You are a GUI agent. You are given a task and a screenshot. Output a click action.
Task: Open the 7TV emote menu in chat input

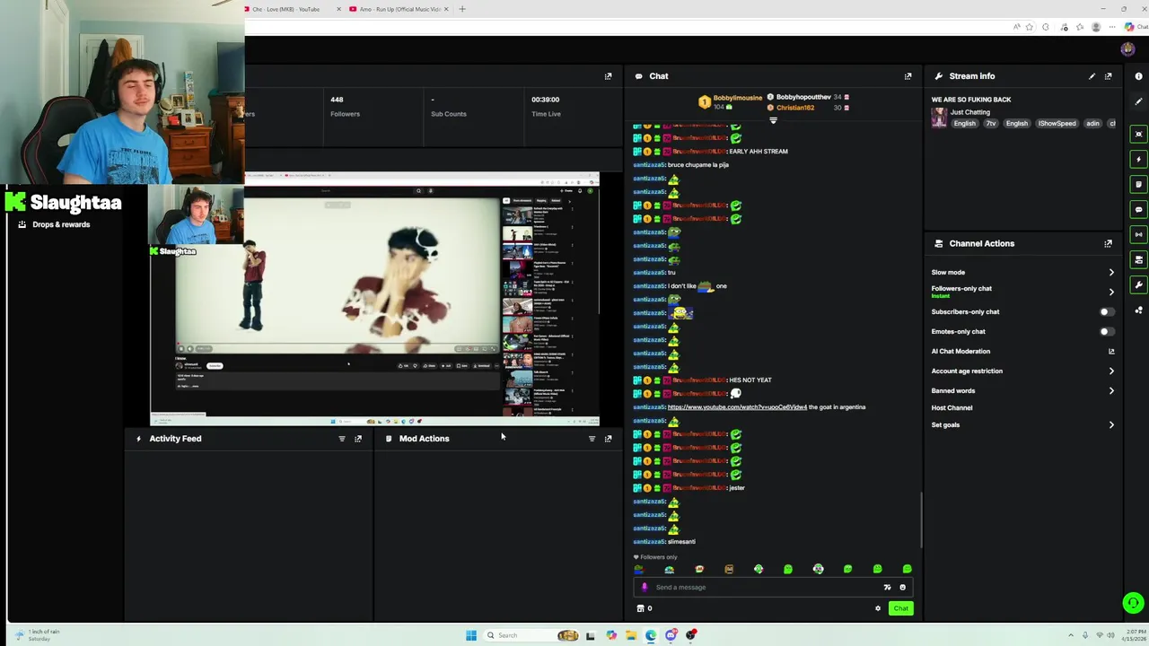coord(887,588)
